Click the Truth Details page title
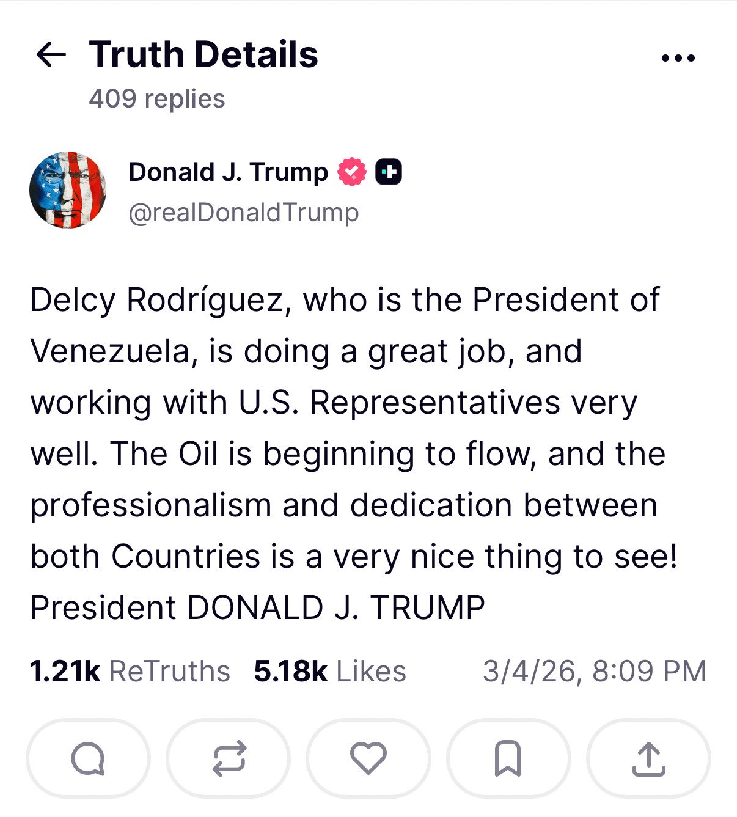 (204, 55)
